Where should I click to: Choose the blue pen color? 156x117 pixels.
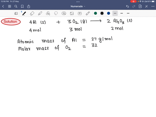tap(109, 13)
